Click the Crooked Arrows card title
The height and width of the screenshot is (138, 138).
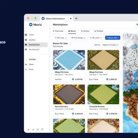point(97,107)
